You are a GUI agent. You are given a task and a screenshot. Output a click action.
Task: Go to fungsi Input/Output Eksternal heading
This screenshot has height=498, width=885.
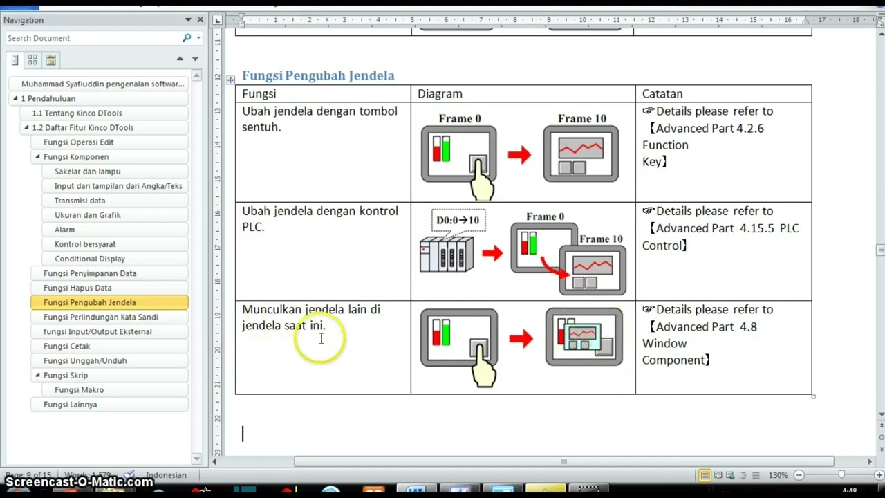110,331
